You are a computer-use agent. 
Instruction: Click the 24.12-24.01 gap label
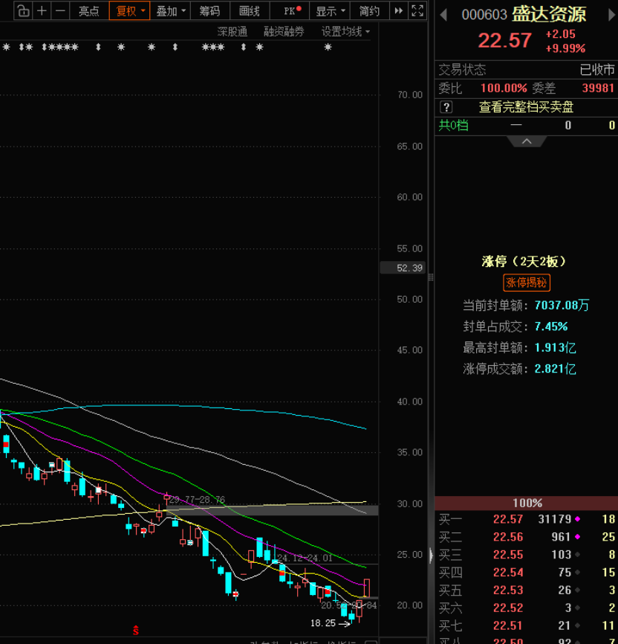click(305, 558)
